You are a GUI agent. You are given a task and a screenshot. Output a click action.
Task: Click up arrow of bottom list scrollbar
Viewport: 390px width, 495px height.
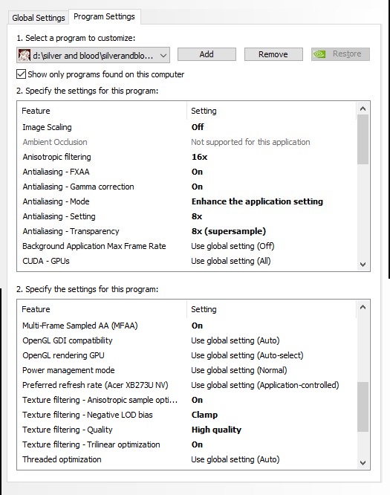click(363, 307)
